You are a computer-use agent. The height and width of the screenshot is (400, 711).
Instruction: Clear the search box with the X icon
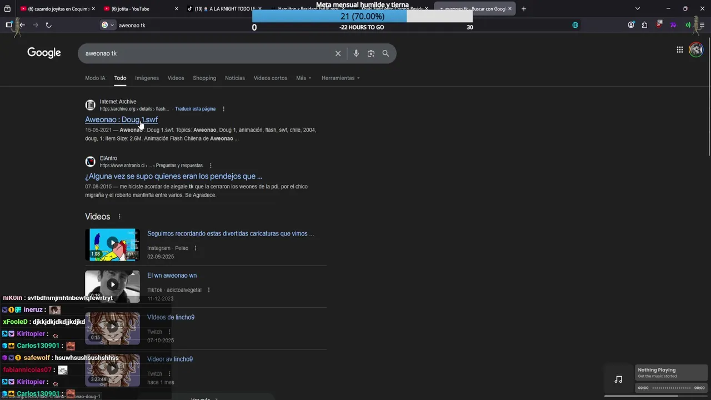point(338,53)
